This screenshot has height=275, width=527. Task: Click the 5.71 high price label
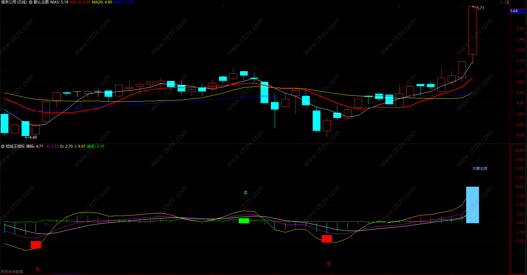[x=480, y=8]
